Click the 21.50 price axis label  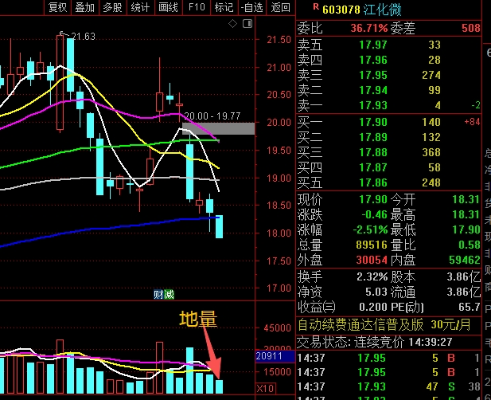(279, 40)
